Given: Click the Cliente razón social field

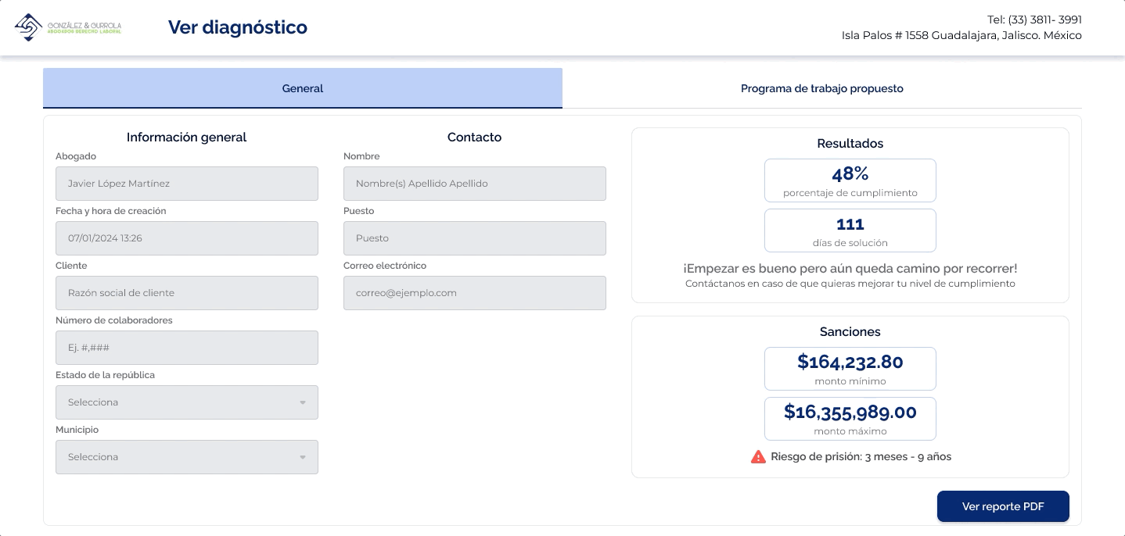Looking at the screenshot, I should click(x=187, y=293).
